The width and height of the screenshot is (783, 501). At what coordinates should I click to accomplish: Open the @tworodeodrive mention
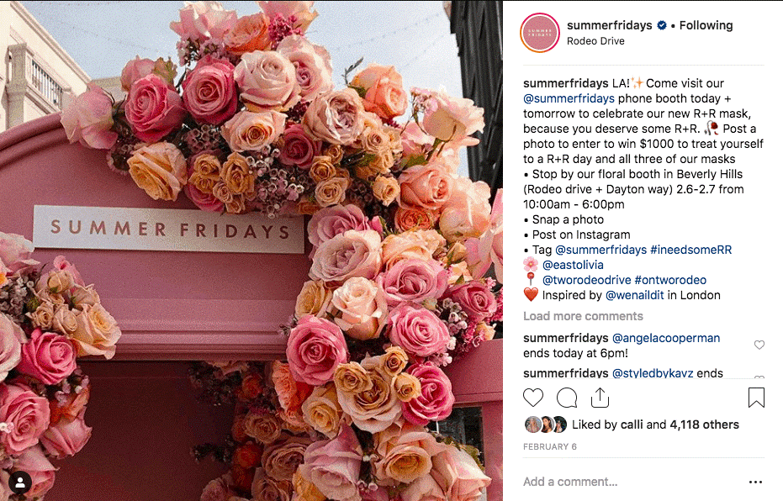click(x=586, y=280)
